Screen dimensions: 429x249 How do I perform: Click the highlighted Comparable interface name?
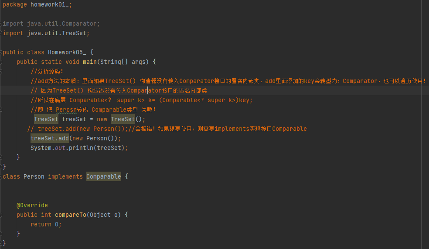103,176
